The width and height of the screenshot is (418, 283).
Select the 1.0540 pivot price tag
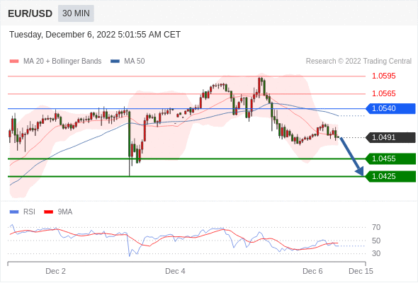coord(390,109)
